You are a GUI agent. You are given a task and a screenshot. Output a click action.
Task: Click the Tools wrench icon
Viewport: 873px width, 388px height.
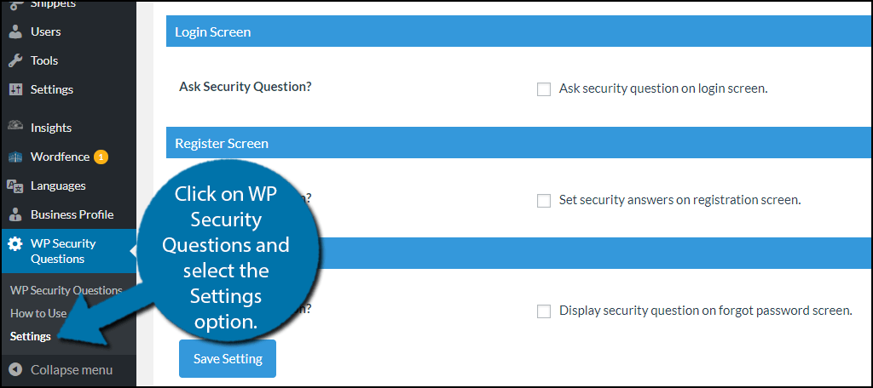click(x=15, y=60)
